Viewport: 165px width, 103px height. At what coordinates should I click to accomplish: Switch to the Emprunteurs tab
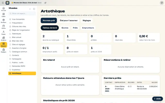coord(88,28)
